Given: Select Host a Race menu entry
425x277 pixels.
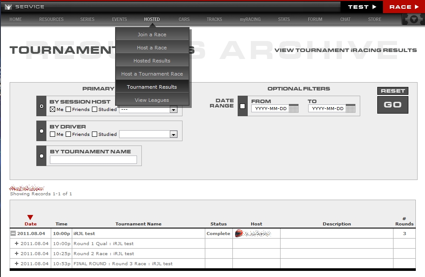Looking at the screenshot, I should pyautogui.click(x=152, y=48).
